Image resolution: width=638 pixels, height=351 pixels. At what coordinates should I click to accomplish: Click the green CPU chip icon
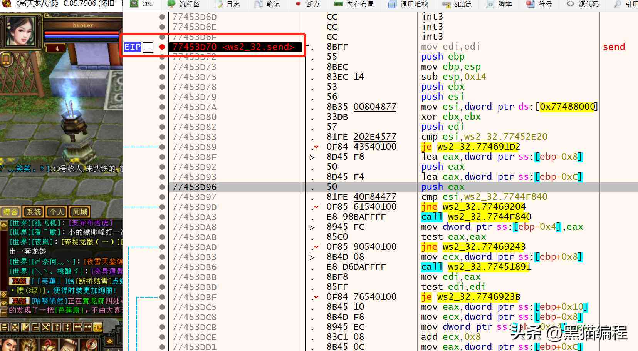pyautogui.click(x=134, y=4)
